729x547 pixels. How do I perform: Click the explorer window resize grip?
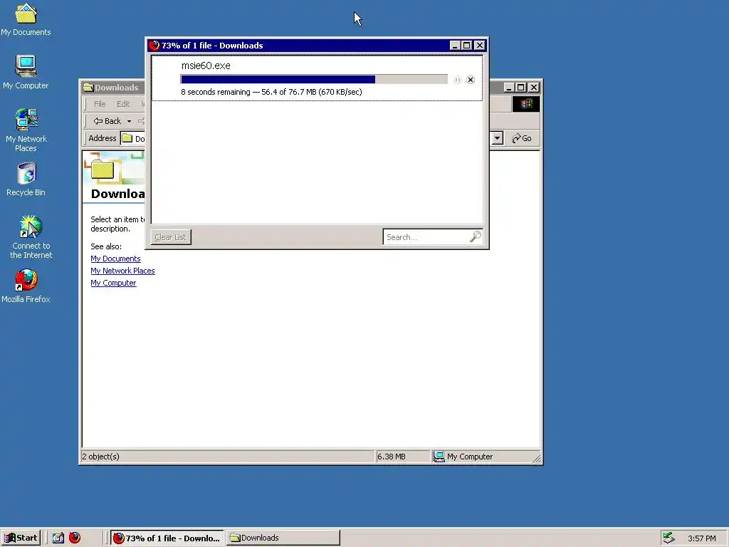click(537, 459)
